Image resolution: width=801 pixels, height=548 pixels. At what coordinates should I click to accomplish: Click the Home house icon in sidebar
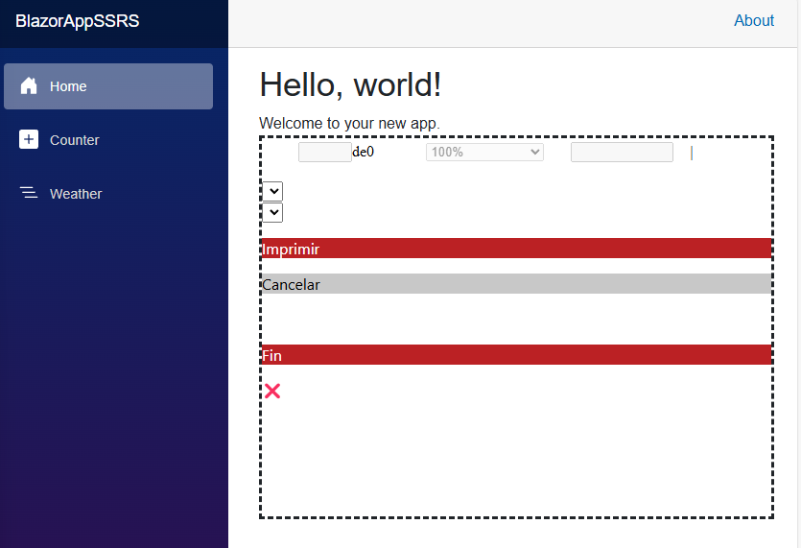click(x=29, y=85)
